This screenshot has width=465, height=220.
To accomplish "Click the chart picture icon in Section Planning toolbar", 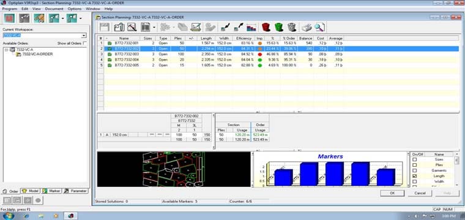I will coord(196,28).
